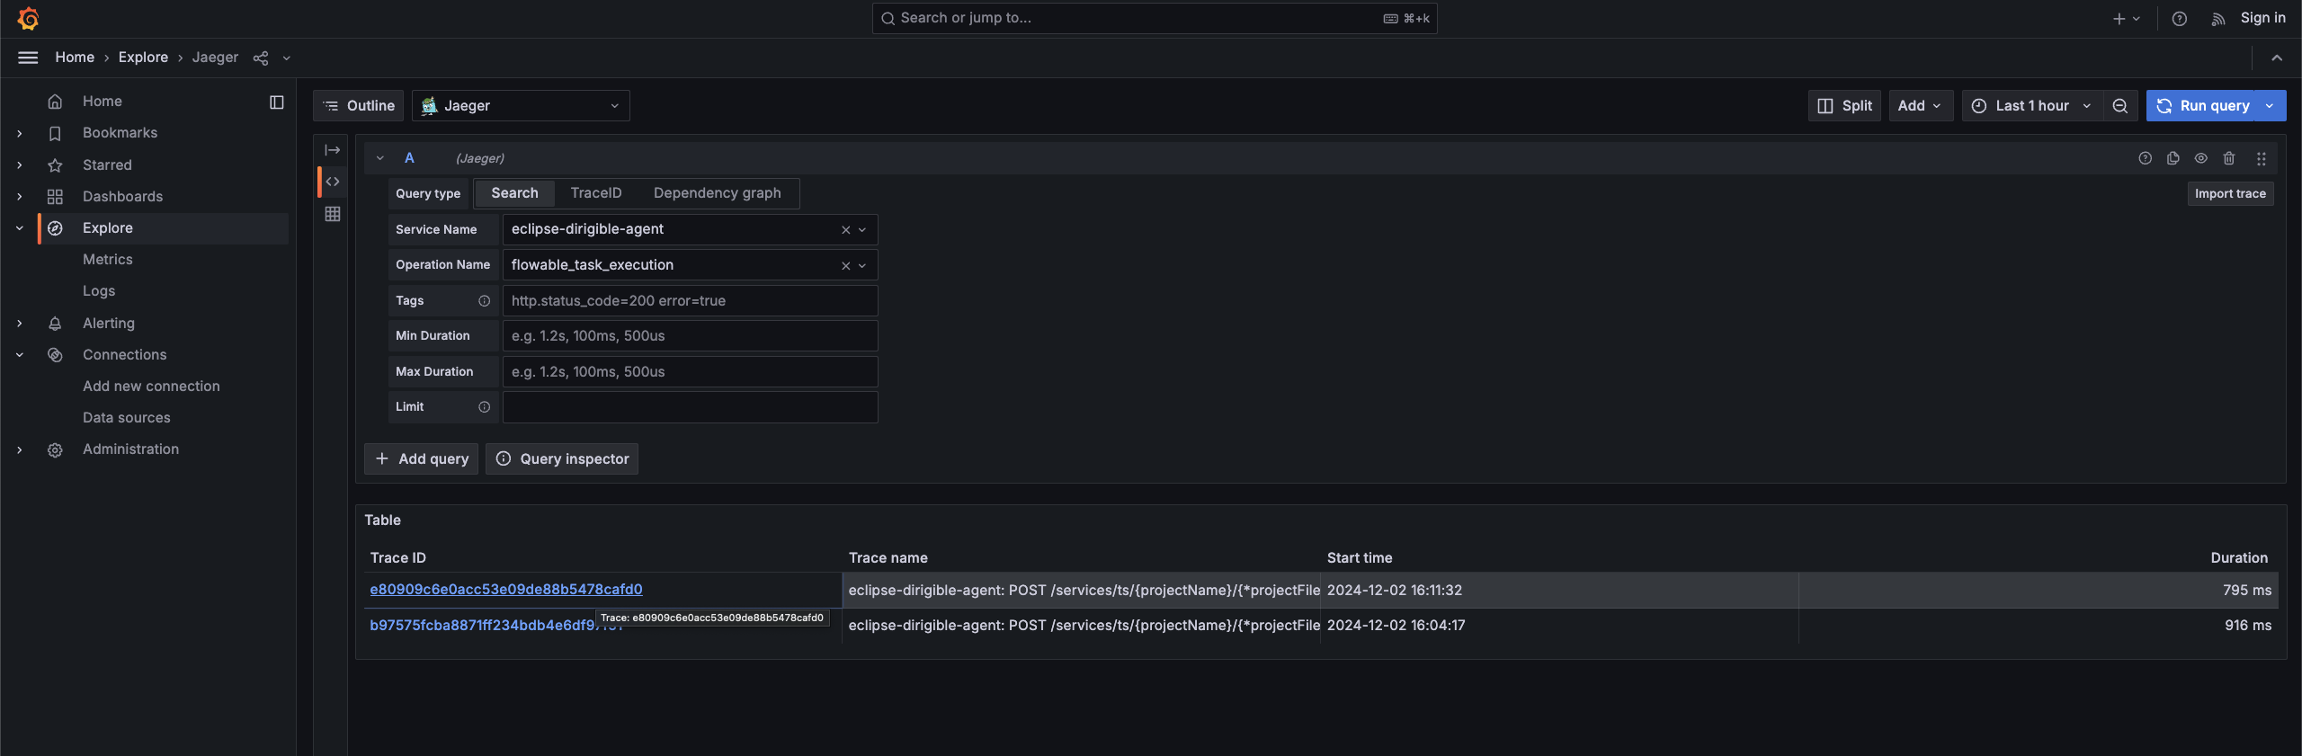Open the Last 1 hour time picker

(x=2031, y=106)
